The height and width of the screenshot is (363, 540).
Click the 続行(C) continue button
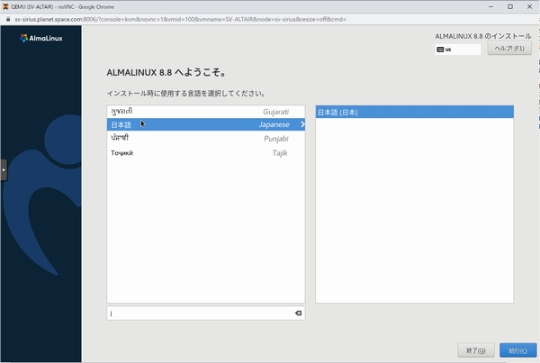point(518,350)
